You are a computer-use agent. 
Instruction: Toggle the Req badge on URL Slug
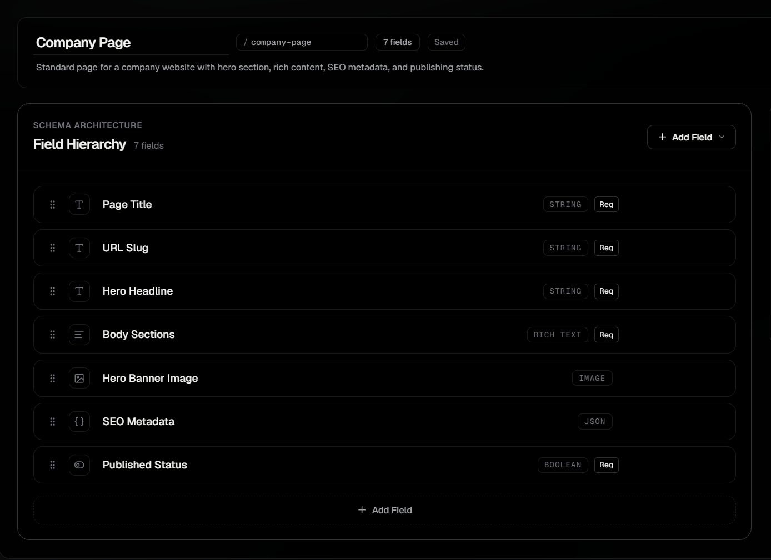coord(607,248)
